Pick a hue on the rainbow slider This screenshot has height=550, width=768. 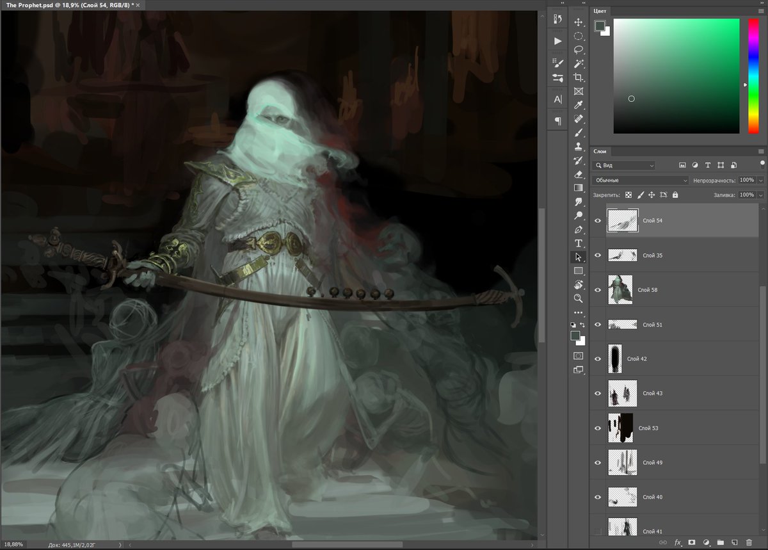753,76
